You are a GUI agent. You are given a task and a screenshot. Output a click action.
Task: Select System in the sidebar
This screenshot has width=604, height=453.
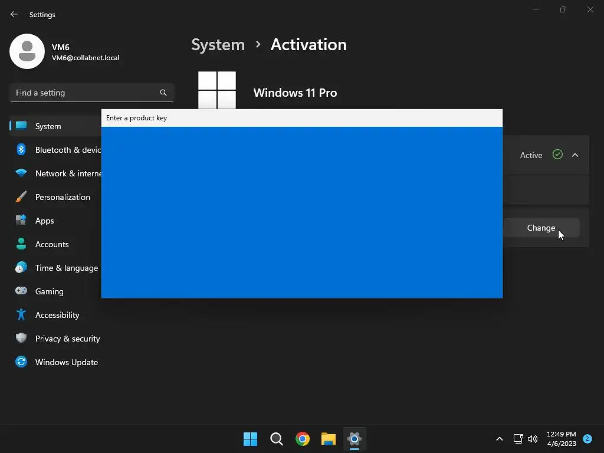coord(55,126)
